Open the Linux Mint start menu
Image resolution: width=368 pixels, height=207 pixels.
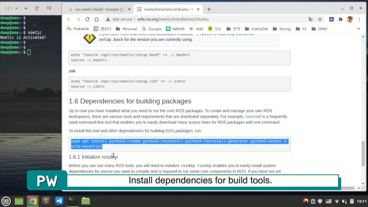click(x=6, y=201)
